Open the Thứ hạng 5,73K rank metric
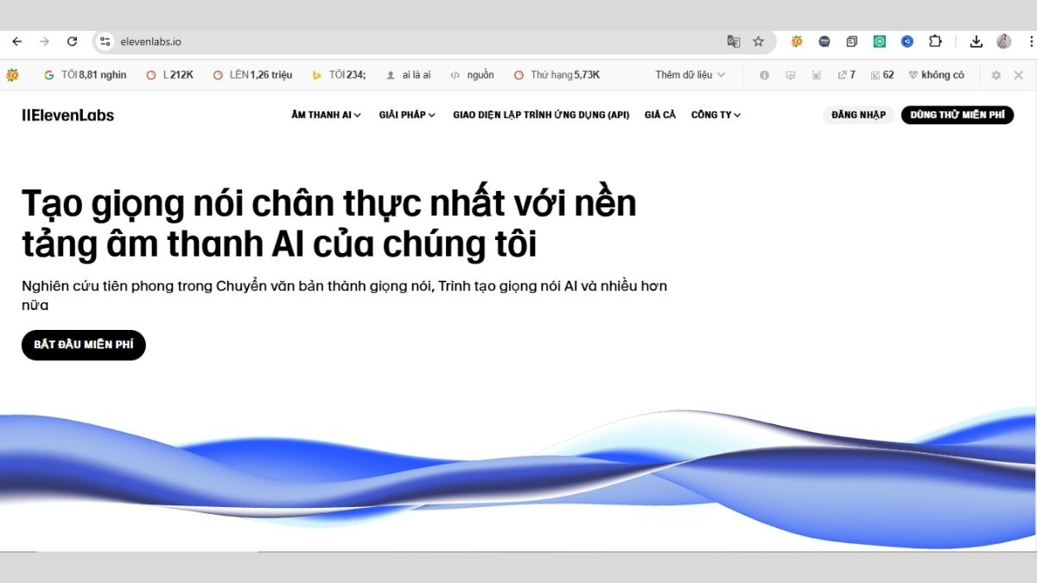 click(557, 75)
